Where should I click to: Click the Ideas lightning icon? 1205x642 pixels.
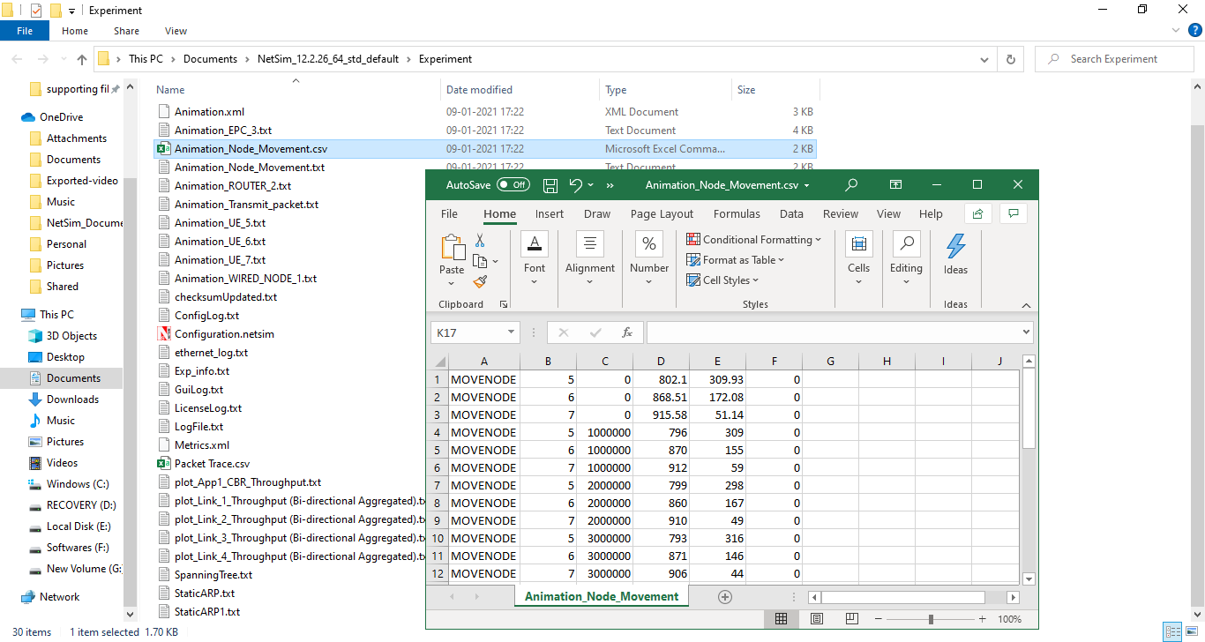click(955, 246)
